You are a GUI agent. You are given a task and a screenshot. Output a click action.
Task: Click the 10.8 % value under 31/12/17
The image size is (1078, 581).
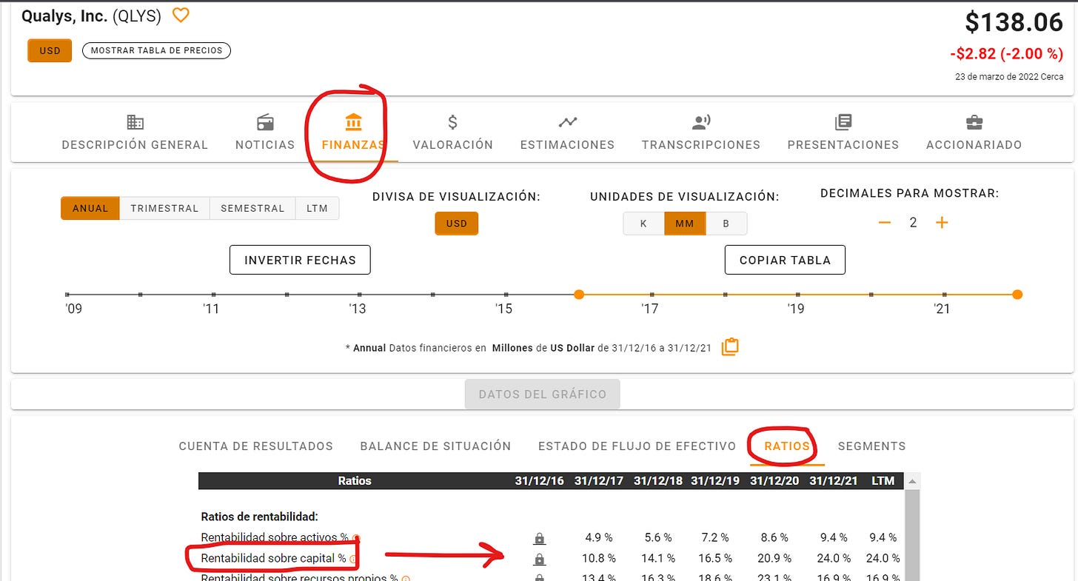point(599,559)
